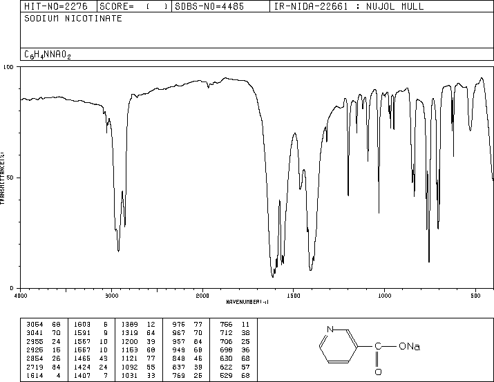Viewport: 494px width, 382px height.
Task: Click the 50 label on the transmittance axis
Action: point(10,178)
